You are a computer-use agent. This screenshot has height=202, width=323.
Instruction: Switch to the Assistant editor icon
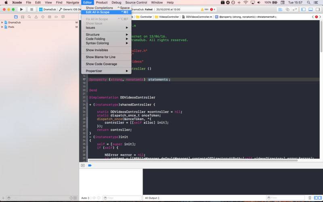pyautogui.click(x=287, y=9)
